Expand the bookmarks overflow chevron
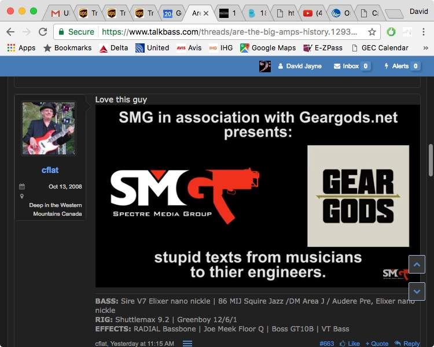This screenshot has width=434, height=347. 426,48
